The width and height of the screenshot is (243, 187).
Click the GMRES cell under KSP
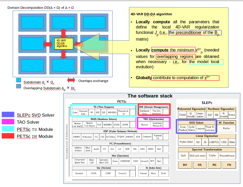[77, 137]
